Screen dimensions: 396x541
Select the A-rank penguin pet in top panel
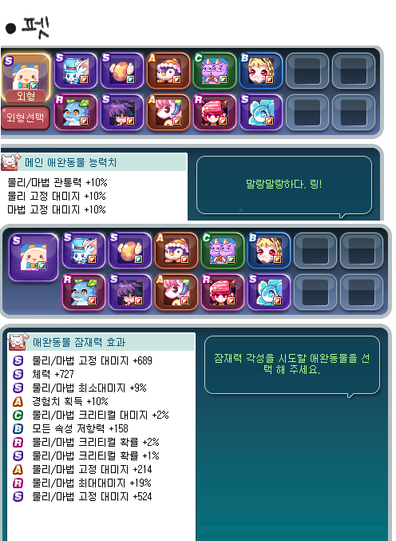click(168, 71)
